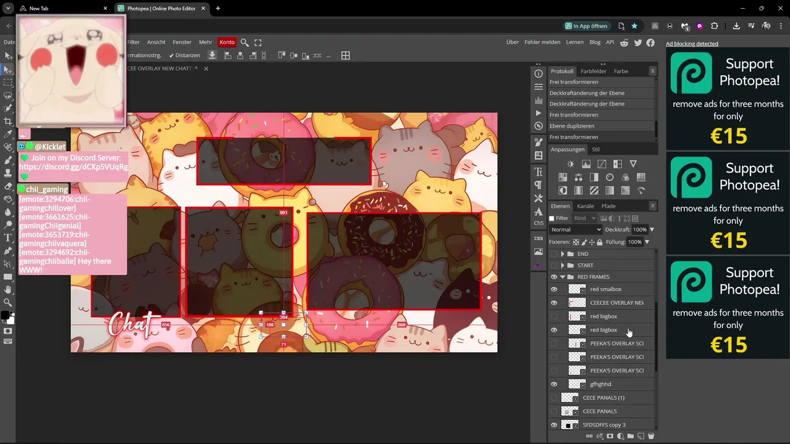Image resolution: width=790 pixels, height=444 pixels.
Task: Click the align left edges icon
Action: pos(228,55)
